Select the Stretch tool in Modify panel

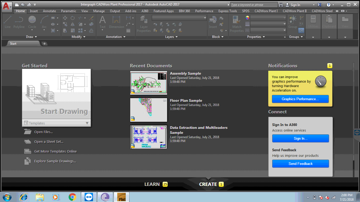pos(65,31)
